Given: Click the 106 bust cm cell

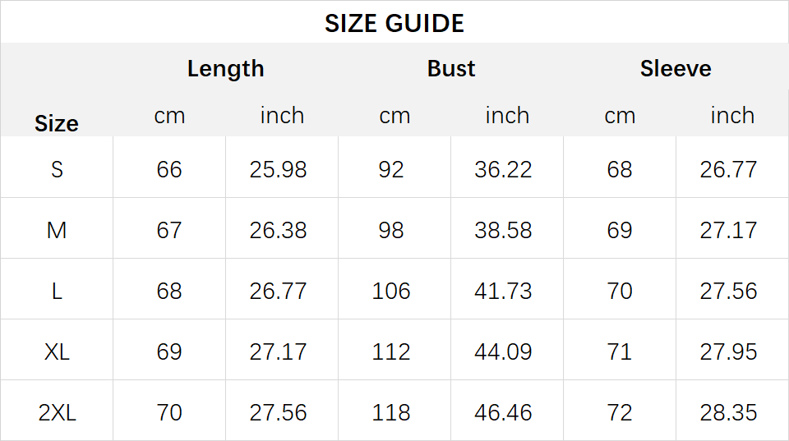Looking at the screenshot, I should click(x=391, y=292).
